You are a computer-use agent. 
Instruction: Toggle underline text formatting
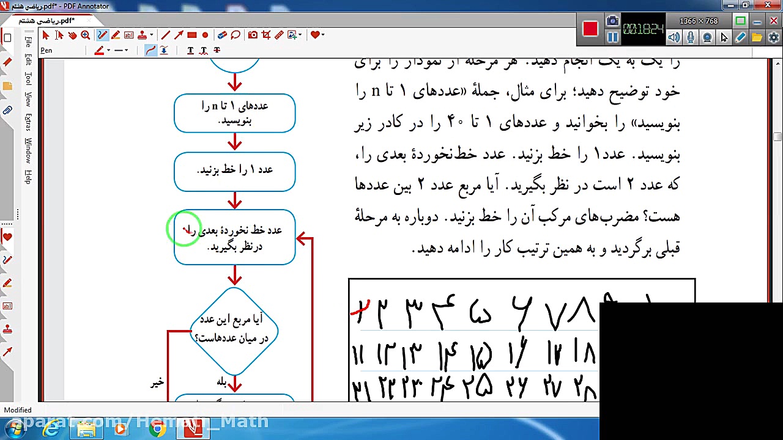coord(202,50)
